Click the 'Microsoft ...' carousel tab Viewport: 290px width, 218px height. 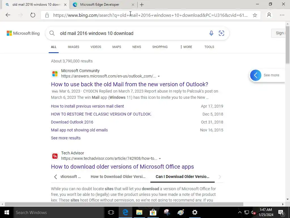coord(71,177)
